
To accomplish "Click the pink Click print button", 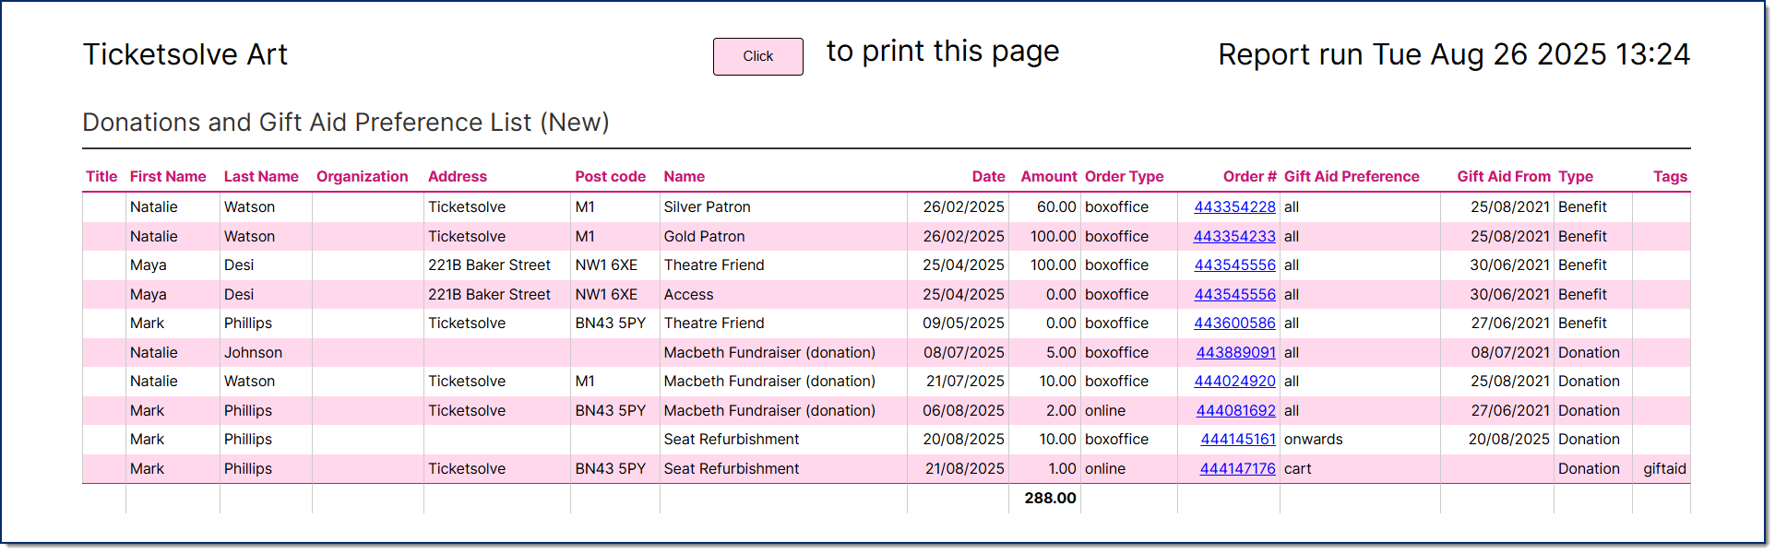I will click(x=757, y=56).
